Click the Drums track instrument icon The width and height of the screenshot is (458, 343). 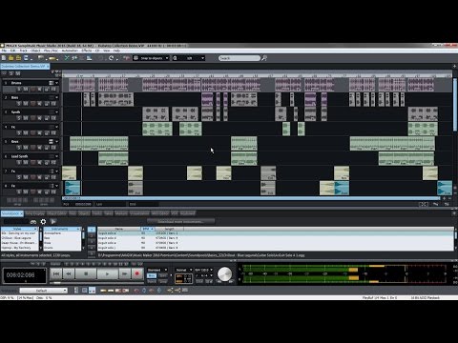(51, 83)
